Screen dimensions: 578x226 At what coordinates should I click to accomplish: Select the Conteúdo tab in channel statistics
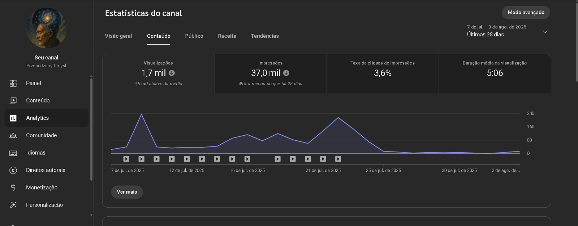[159, 36]
